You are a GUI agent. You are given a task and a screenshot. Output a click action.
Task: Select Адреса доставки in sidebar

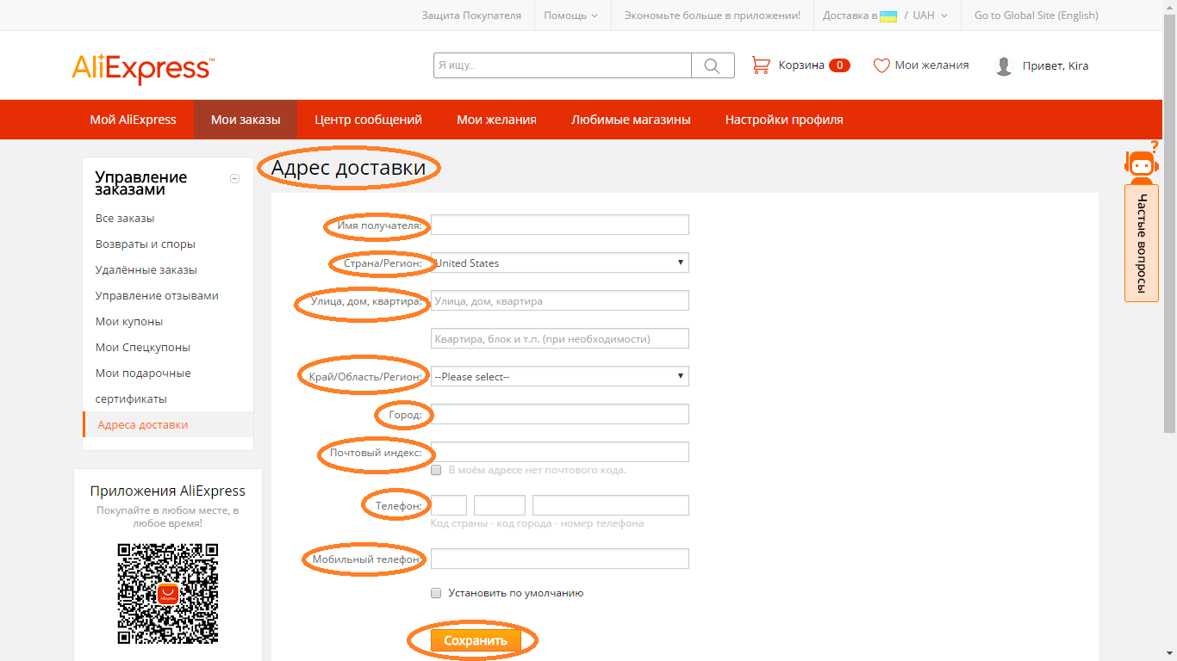[143, 425]
